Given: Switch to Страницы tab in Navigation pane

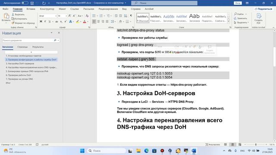Looking at the screenshot, I should point(22,47).
